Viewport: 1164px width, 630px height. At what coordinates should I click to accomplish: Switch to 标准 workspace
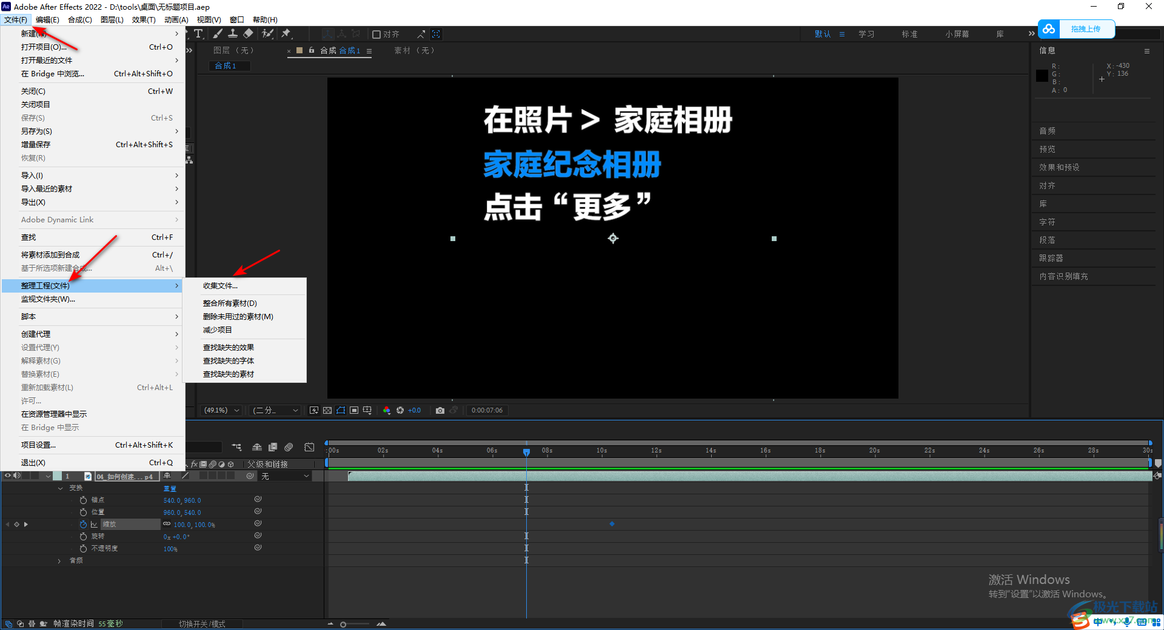click(909, 34)
